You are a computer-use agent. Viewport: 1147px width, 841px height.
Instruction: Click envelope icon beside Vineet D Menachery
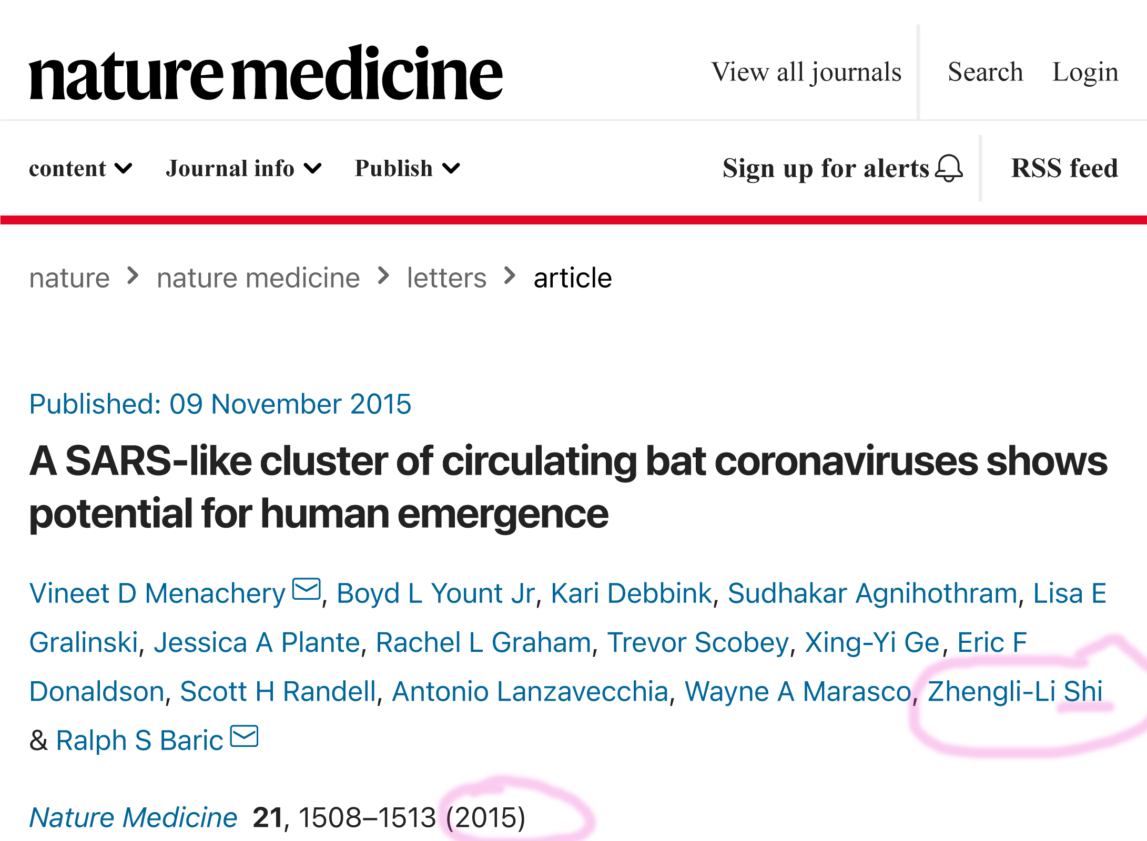307,589
